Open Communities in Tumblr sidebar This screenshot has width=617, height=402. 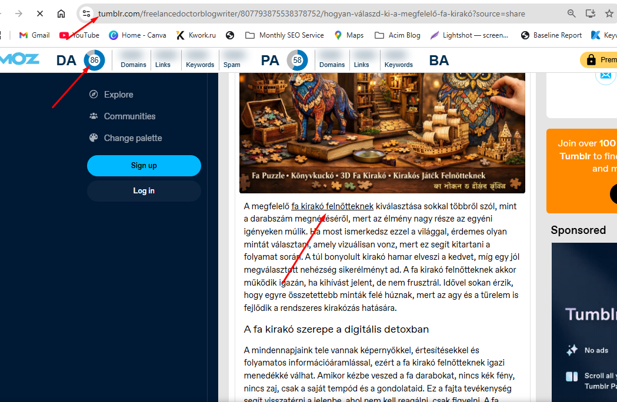click(129, 116)
